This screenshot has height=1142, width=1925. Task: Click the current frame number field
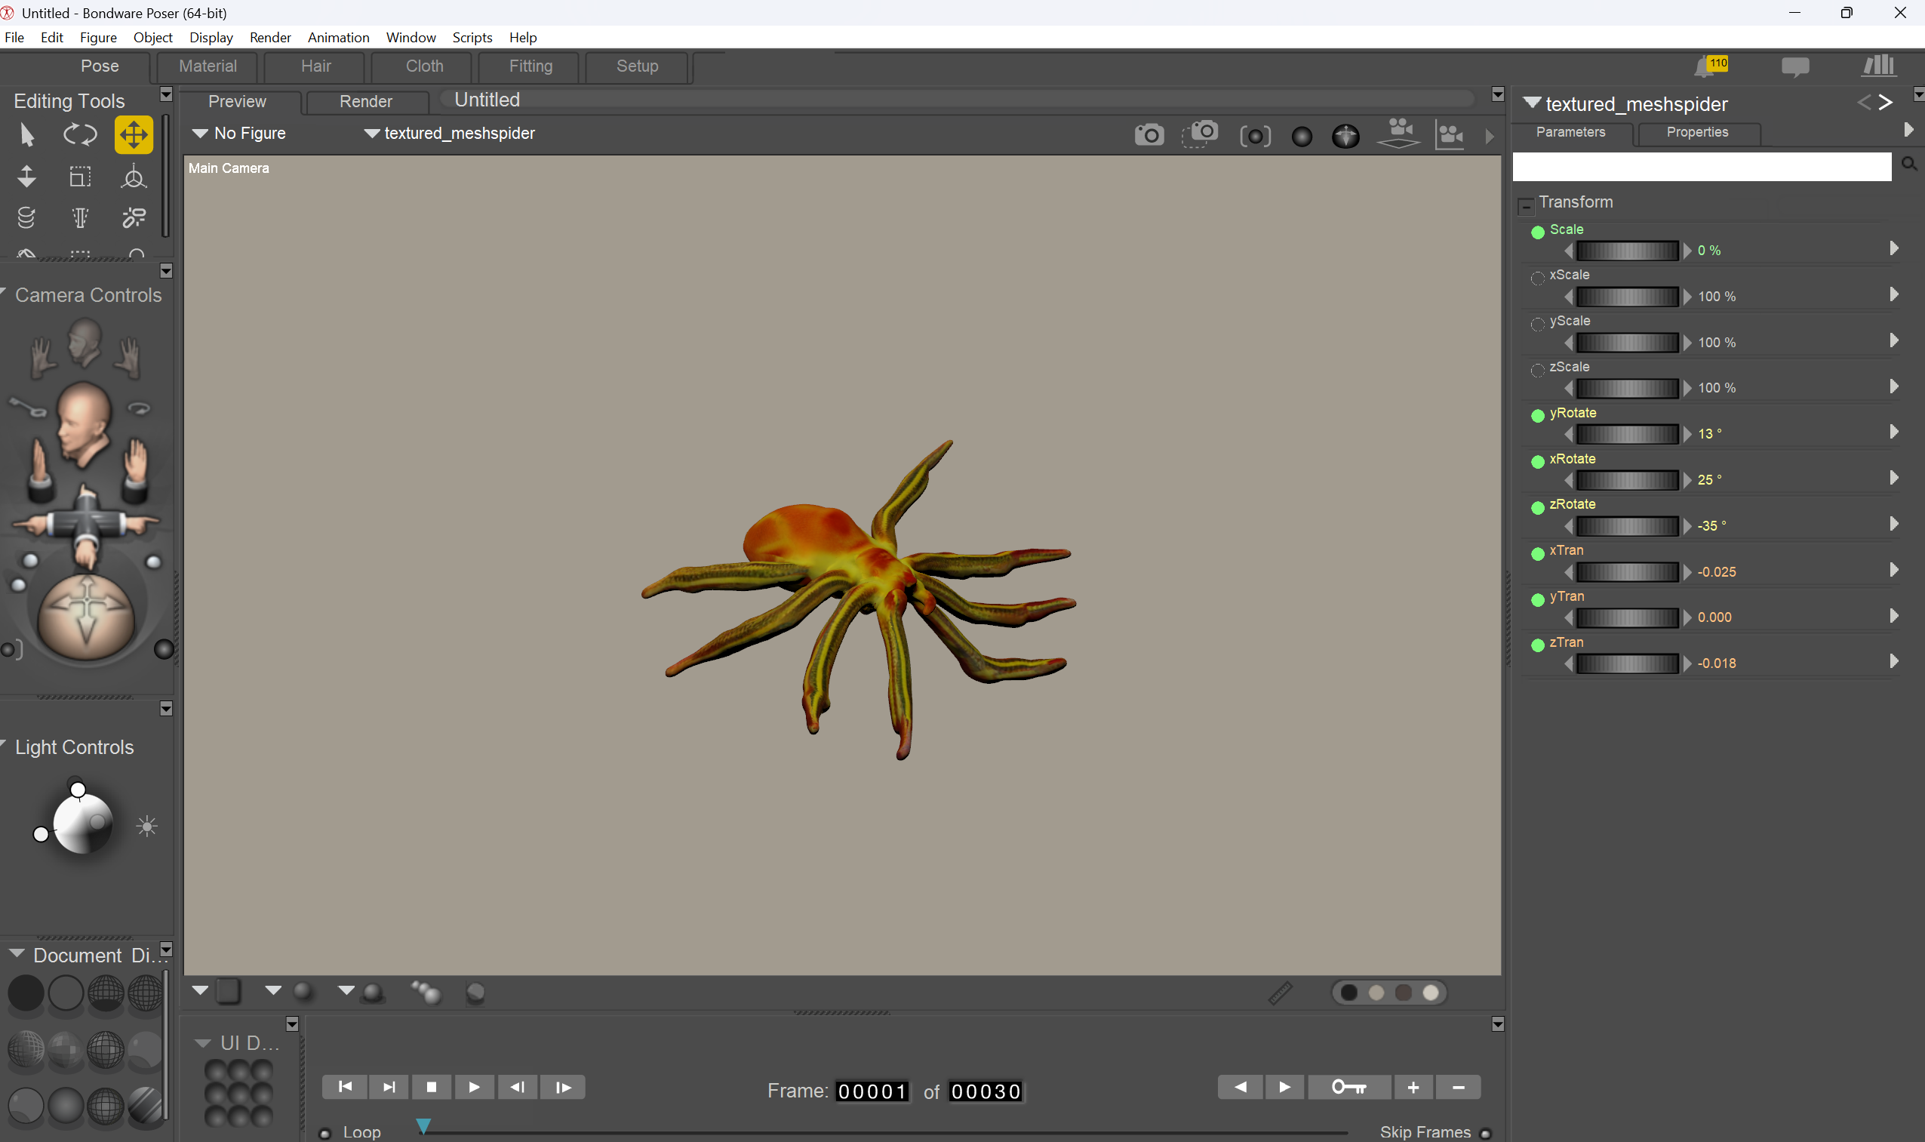[x=872, y=1091]
